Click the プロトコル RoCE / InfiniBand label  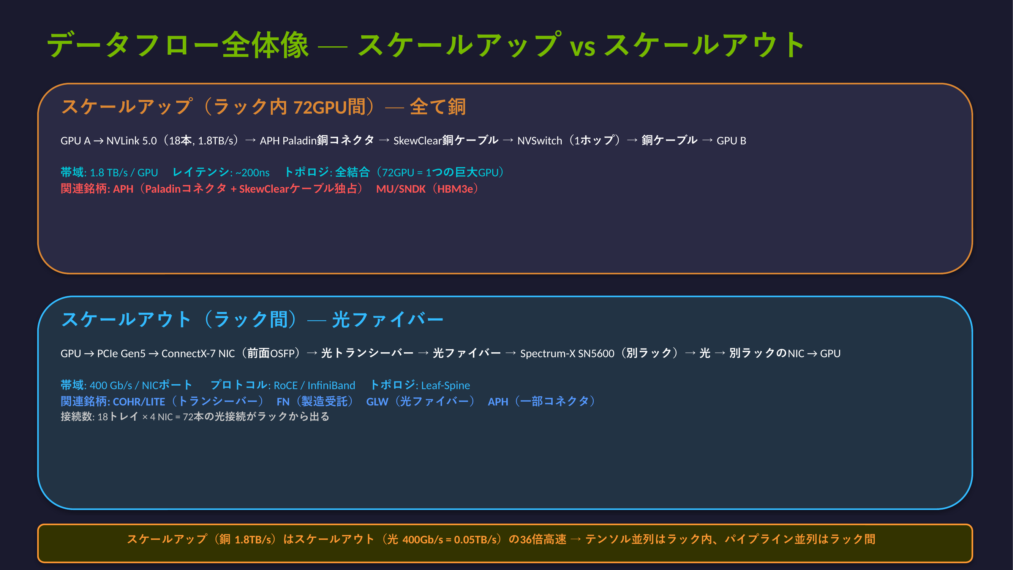pyautogui.click(x=282, y=385)
